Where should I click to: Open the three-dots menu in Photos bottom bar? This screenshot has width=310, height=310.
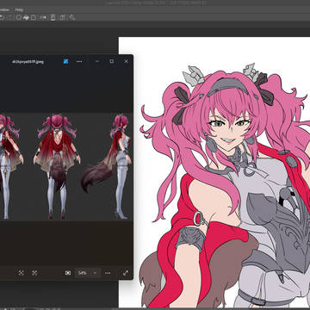click(x=108, y=273)
